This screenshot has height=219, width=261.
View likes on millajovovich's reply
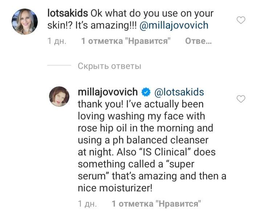point(156,204)
